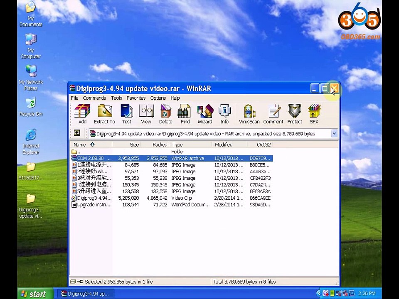Open My Documents desktop icon
The height and width of the screenshot is (299, 399).
(31, 15)
